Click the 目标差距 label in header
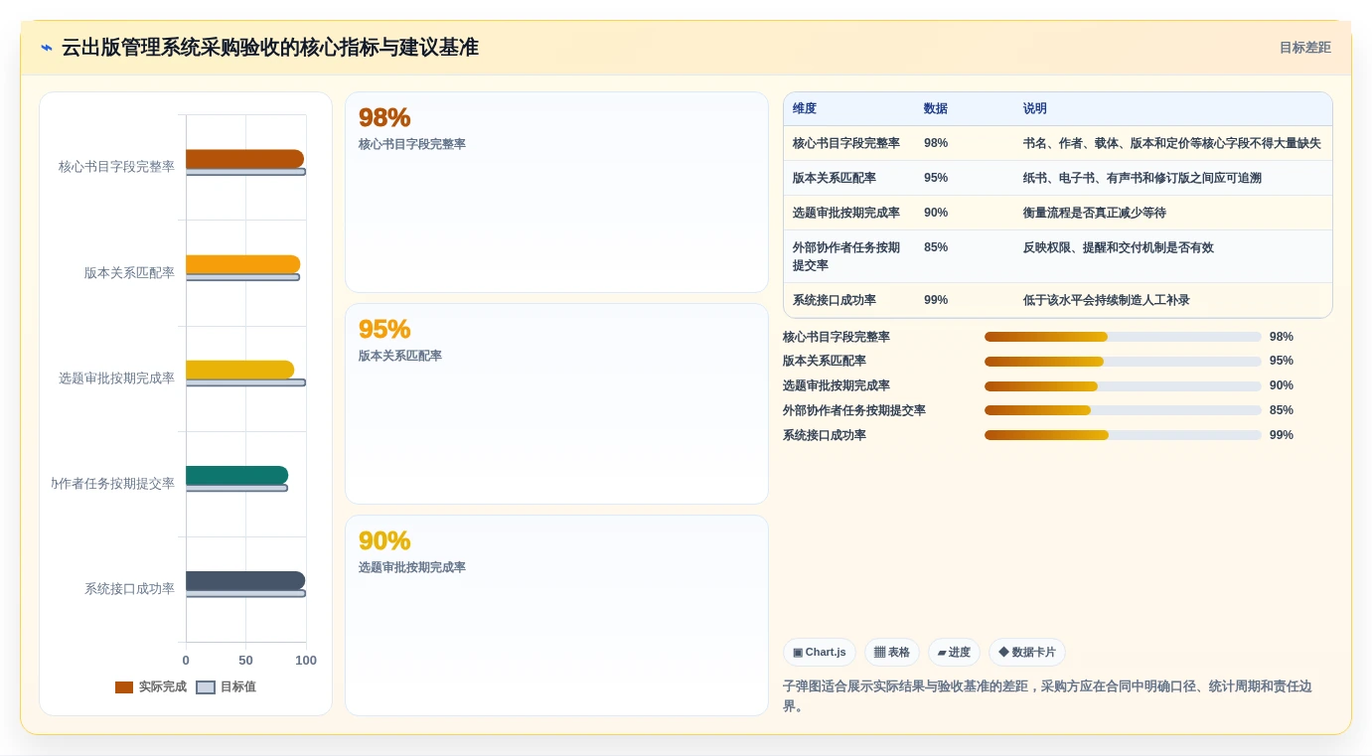This screenshot has width=1372, height=756. (1304, 48)
